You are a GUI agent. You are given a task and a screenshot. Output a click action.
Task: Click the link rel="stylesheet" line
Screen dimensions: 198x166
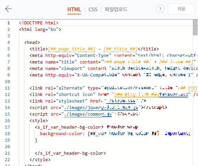coord(88,101)
